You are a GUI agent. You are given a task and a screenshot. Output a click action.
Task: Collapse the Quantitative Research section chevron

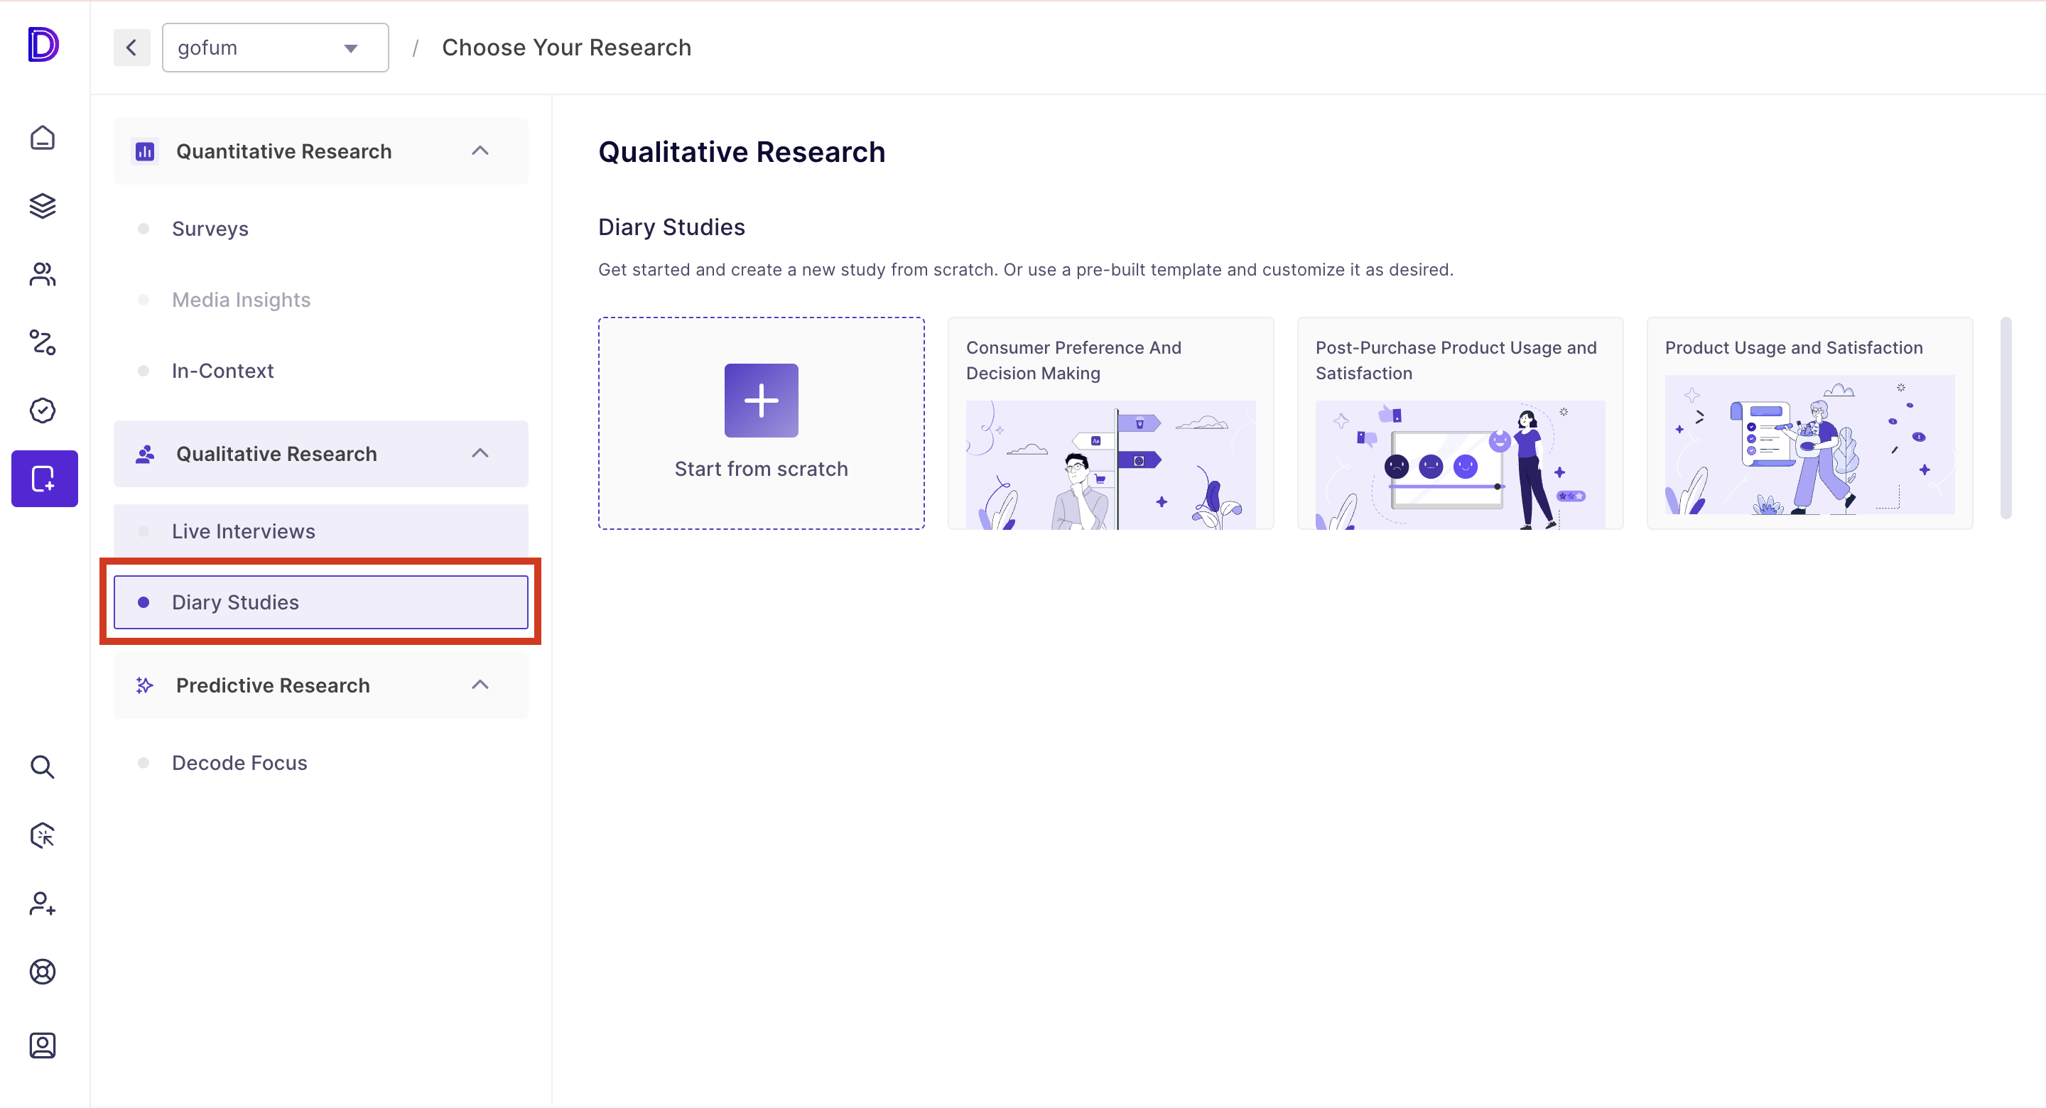pos(480,151)
